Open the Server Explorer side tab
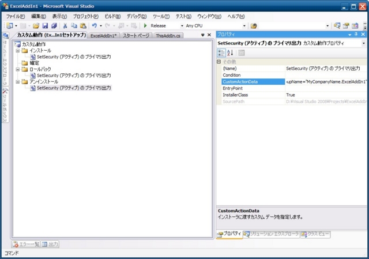The image size is (369, 259). coord(5,59)
